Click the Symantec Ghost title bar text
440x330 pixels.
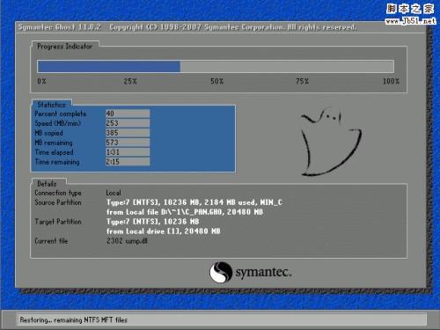click(x=187, y=27)
